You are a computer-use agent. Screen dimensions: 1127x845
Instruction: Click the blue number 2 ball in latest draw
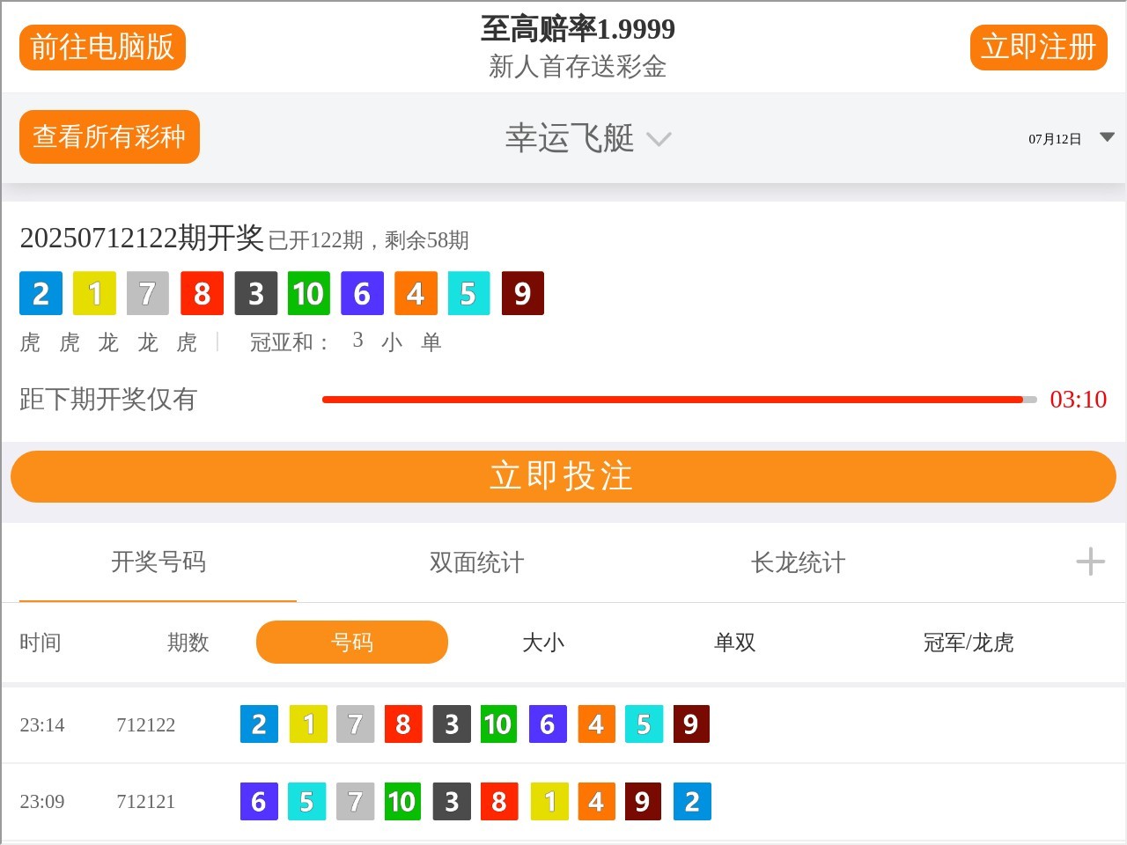point(41,292)
